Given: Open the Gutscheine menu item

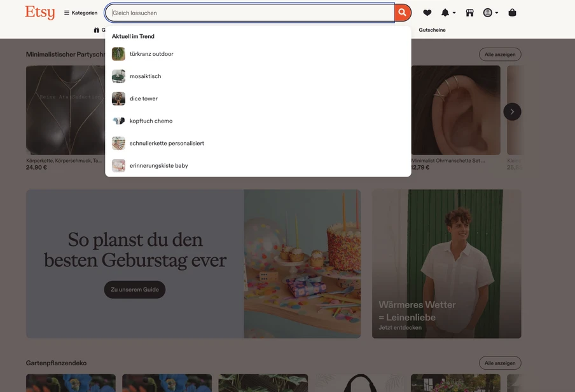Looking at the screenshot, I should pos(432,30).
